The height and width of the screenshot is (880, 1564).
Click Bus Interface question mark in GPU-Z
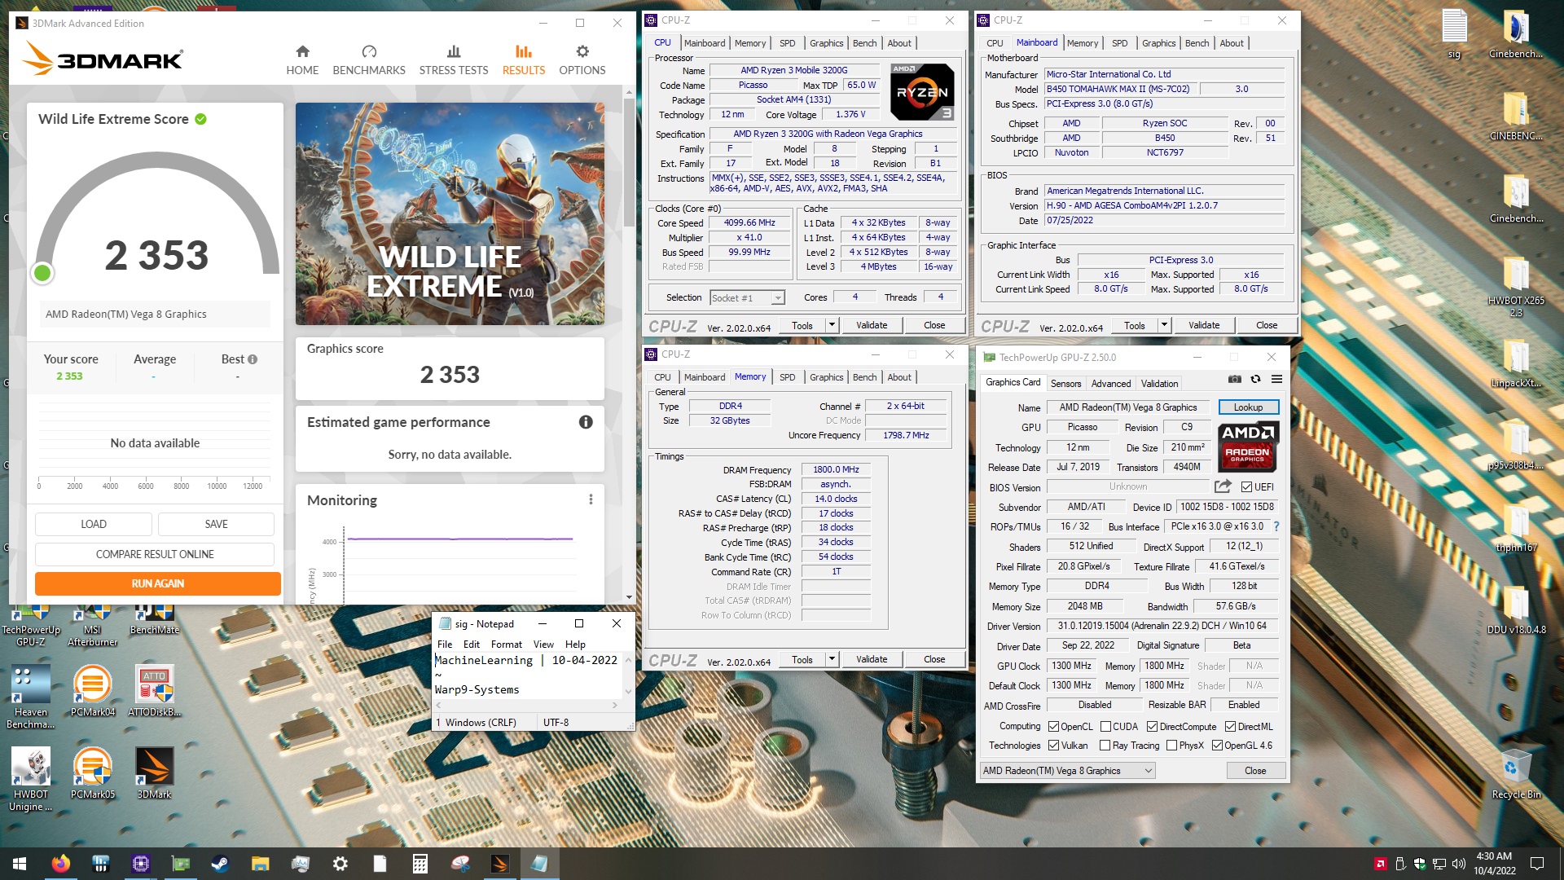coord(1276,526)
